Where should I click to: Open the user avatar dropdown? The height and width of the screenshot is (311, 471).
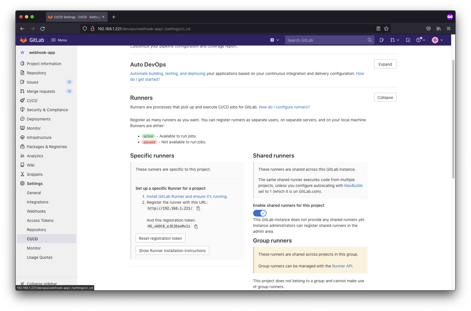click(437, 40)
